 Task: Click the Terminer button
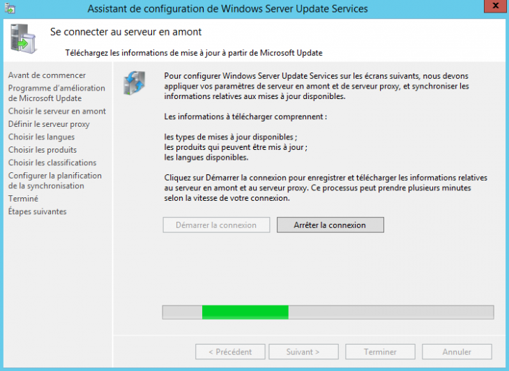click(380, 352)
